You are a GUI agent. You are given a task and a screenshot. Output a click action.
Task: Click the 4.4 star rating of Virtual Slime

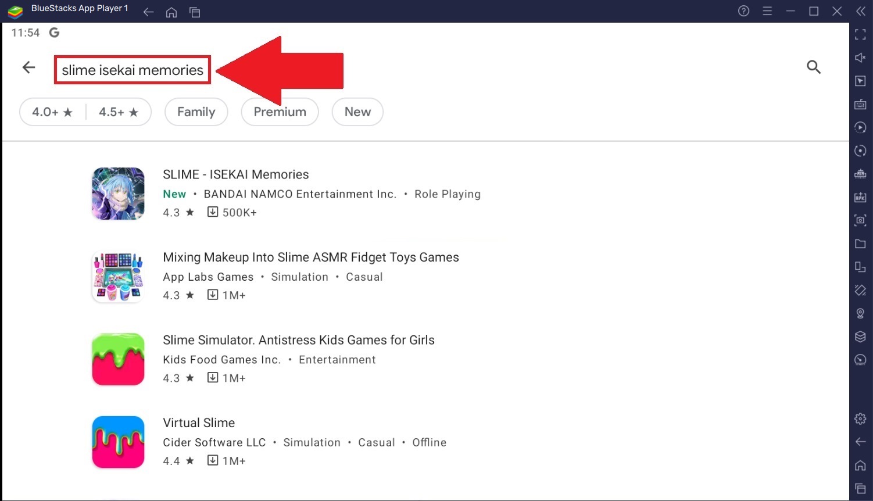click(178, 461)
